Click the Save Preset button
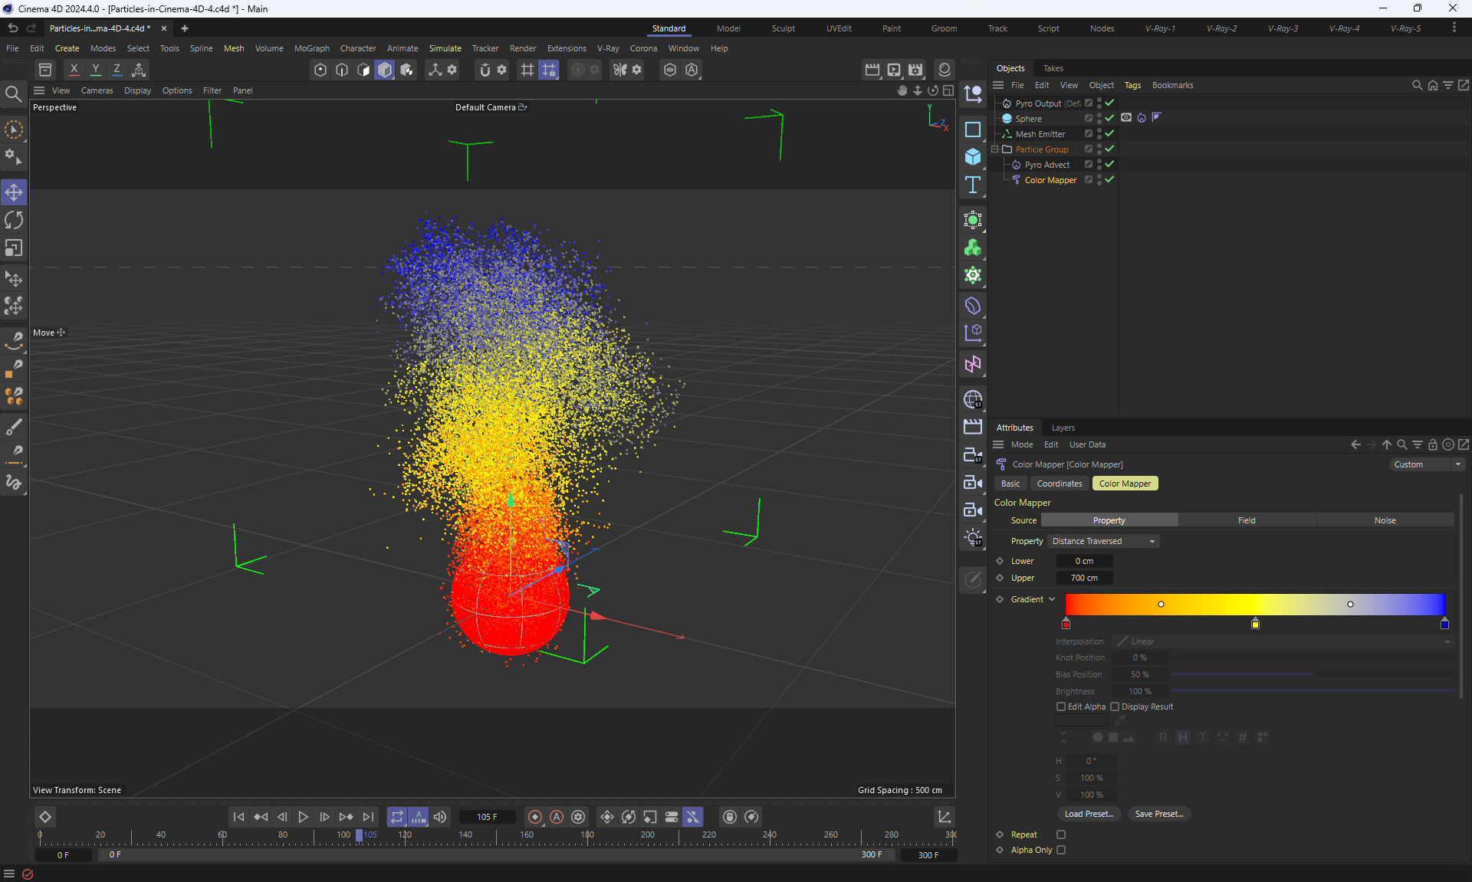The width and height of the screenshot is (1472, 882). [x=1158, y=814]
